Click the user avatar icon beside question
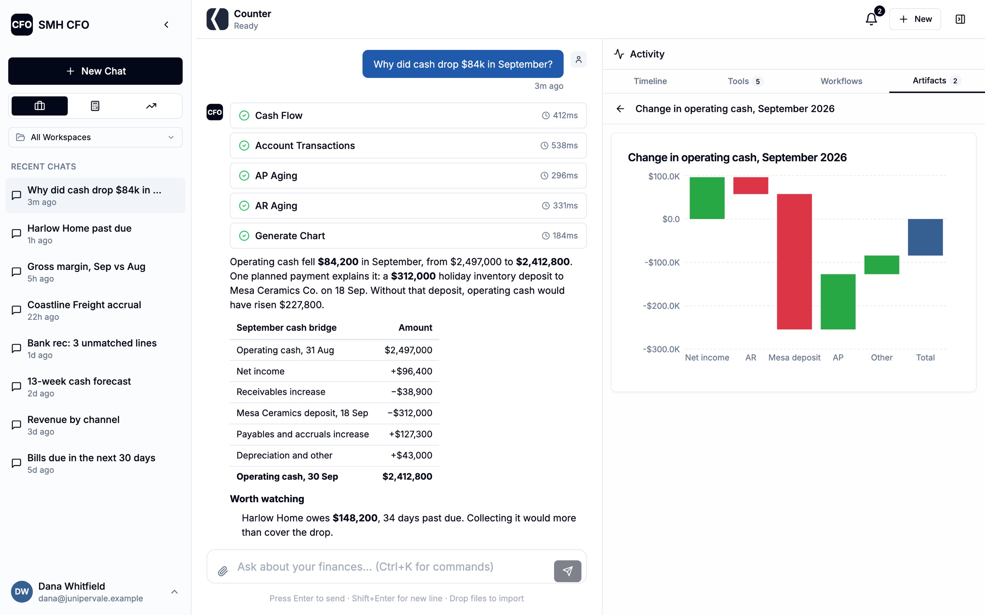This screenshot has width=985, height=615. (578, 59)
